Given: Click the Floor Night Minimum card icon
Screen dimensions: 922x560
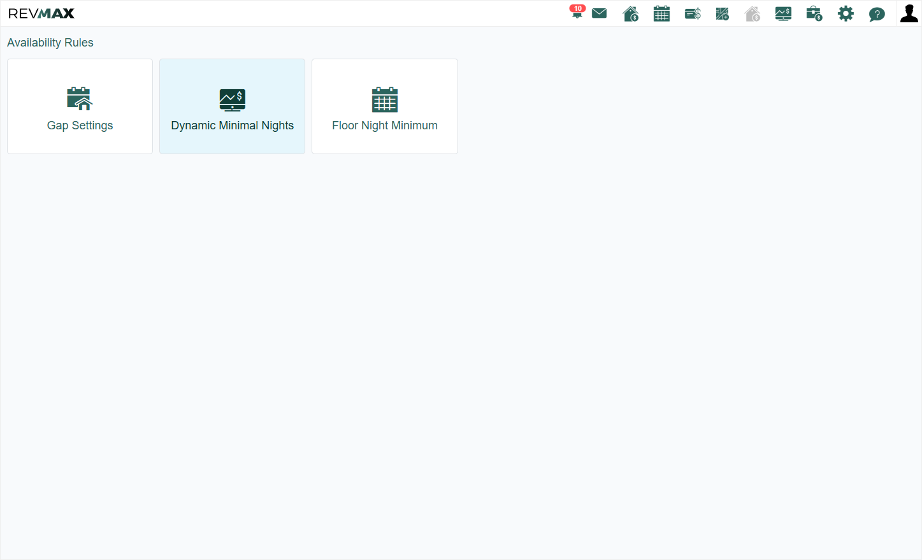Looking at the screenshot, I should (385, 99).
